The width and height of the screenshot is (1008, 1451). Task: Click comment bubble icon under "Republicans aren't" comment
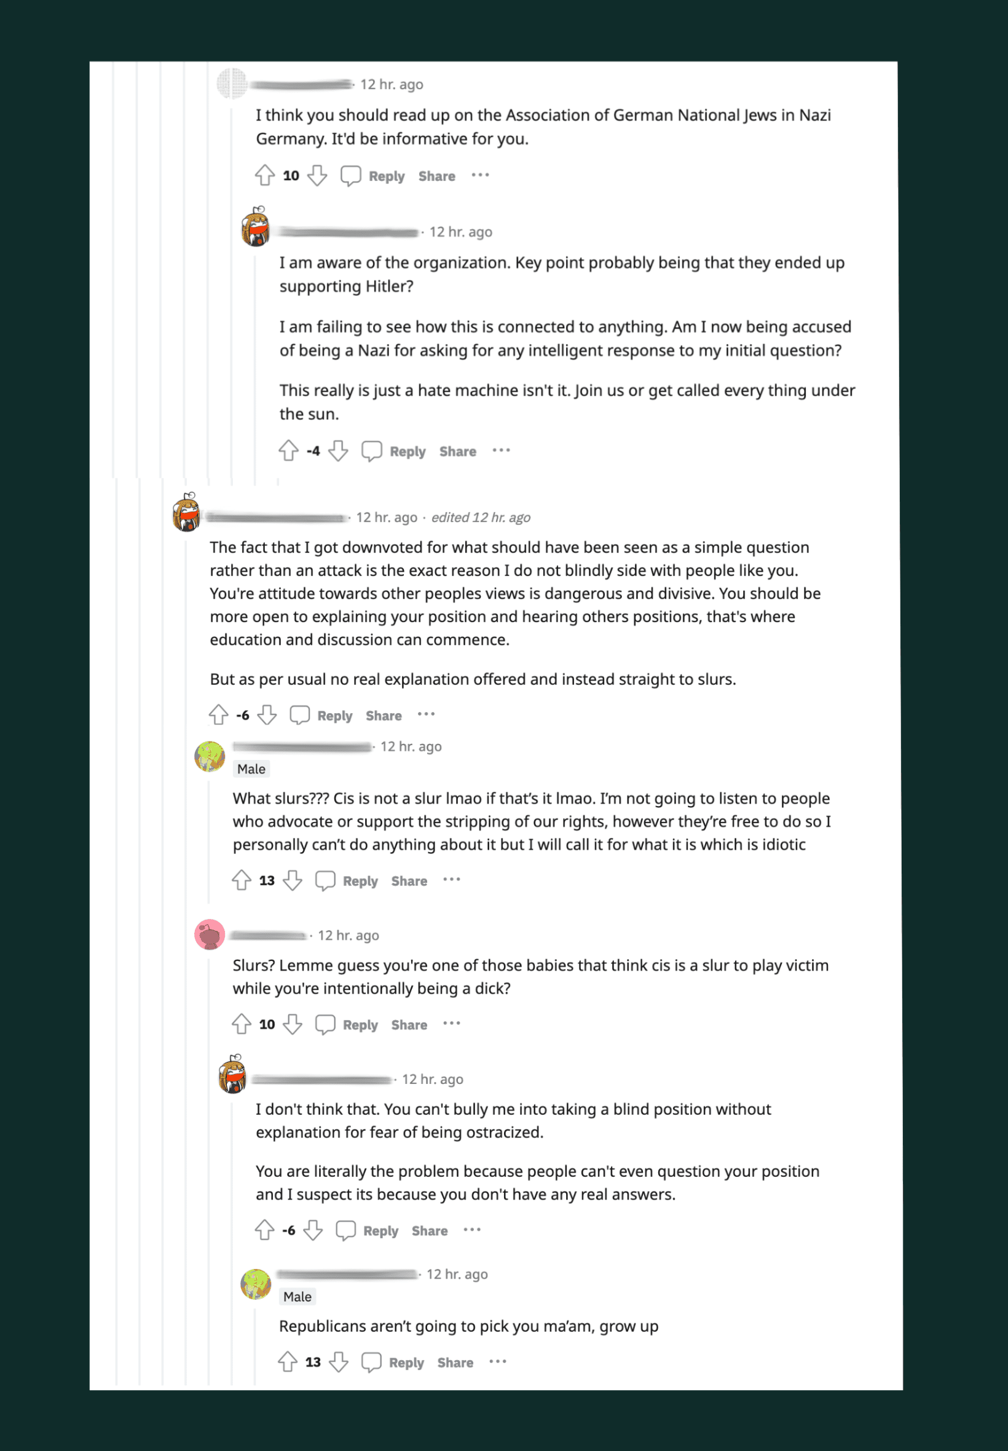tap(371, 1362)
